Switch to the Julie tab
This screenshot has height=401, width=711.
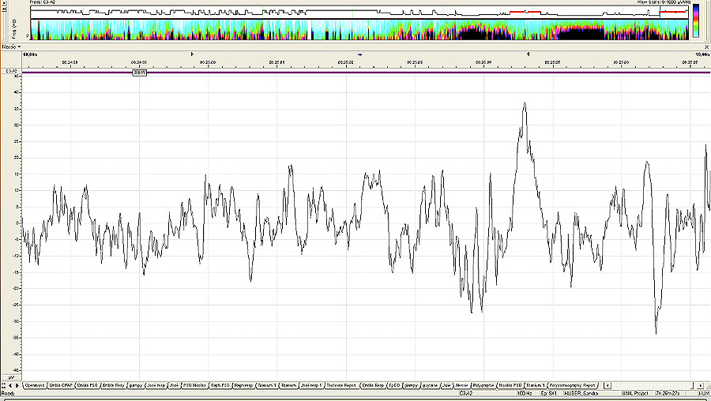[x=446, y=386]
